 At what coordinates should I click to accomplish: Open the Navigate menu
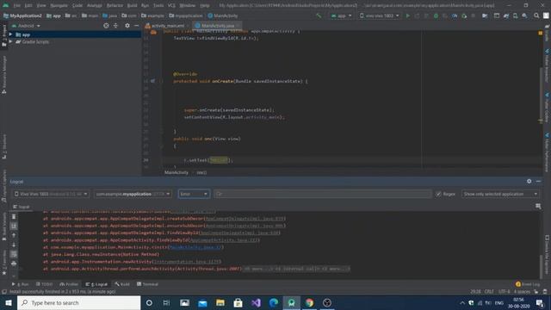[59, 5]
